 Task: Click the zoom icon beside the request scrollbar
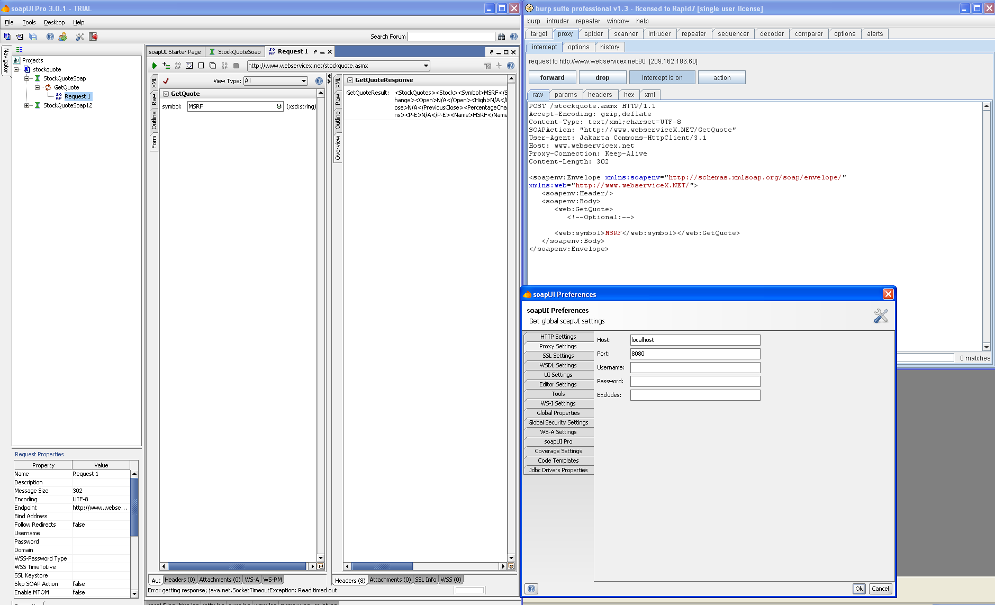[x=321, y=566]
